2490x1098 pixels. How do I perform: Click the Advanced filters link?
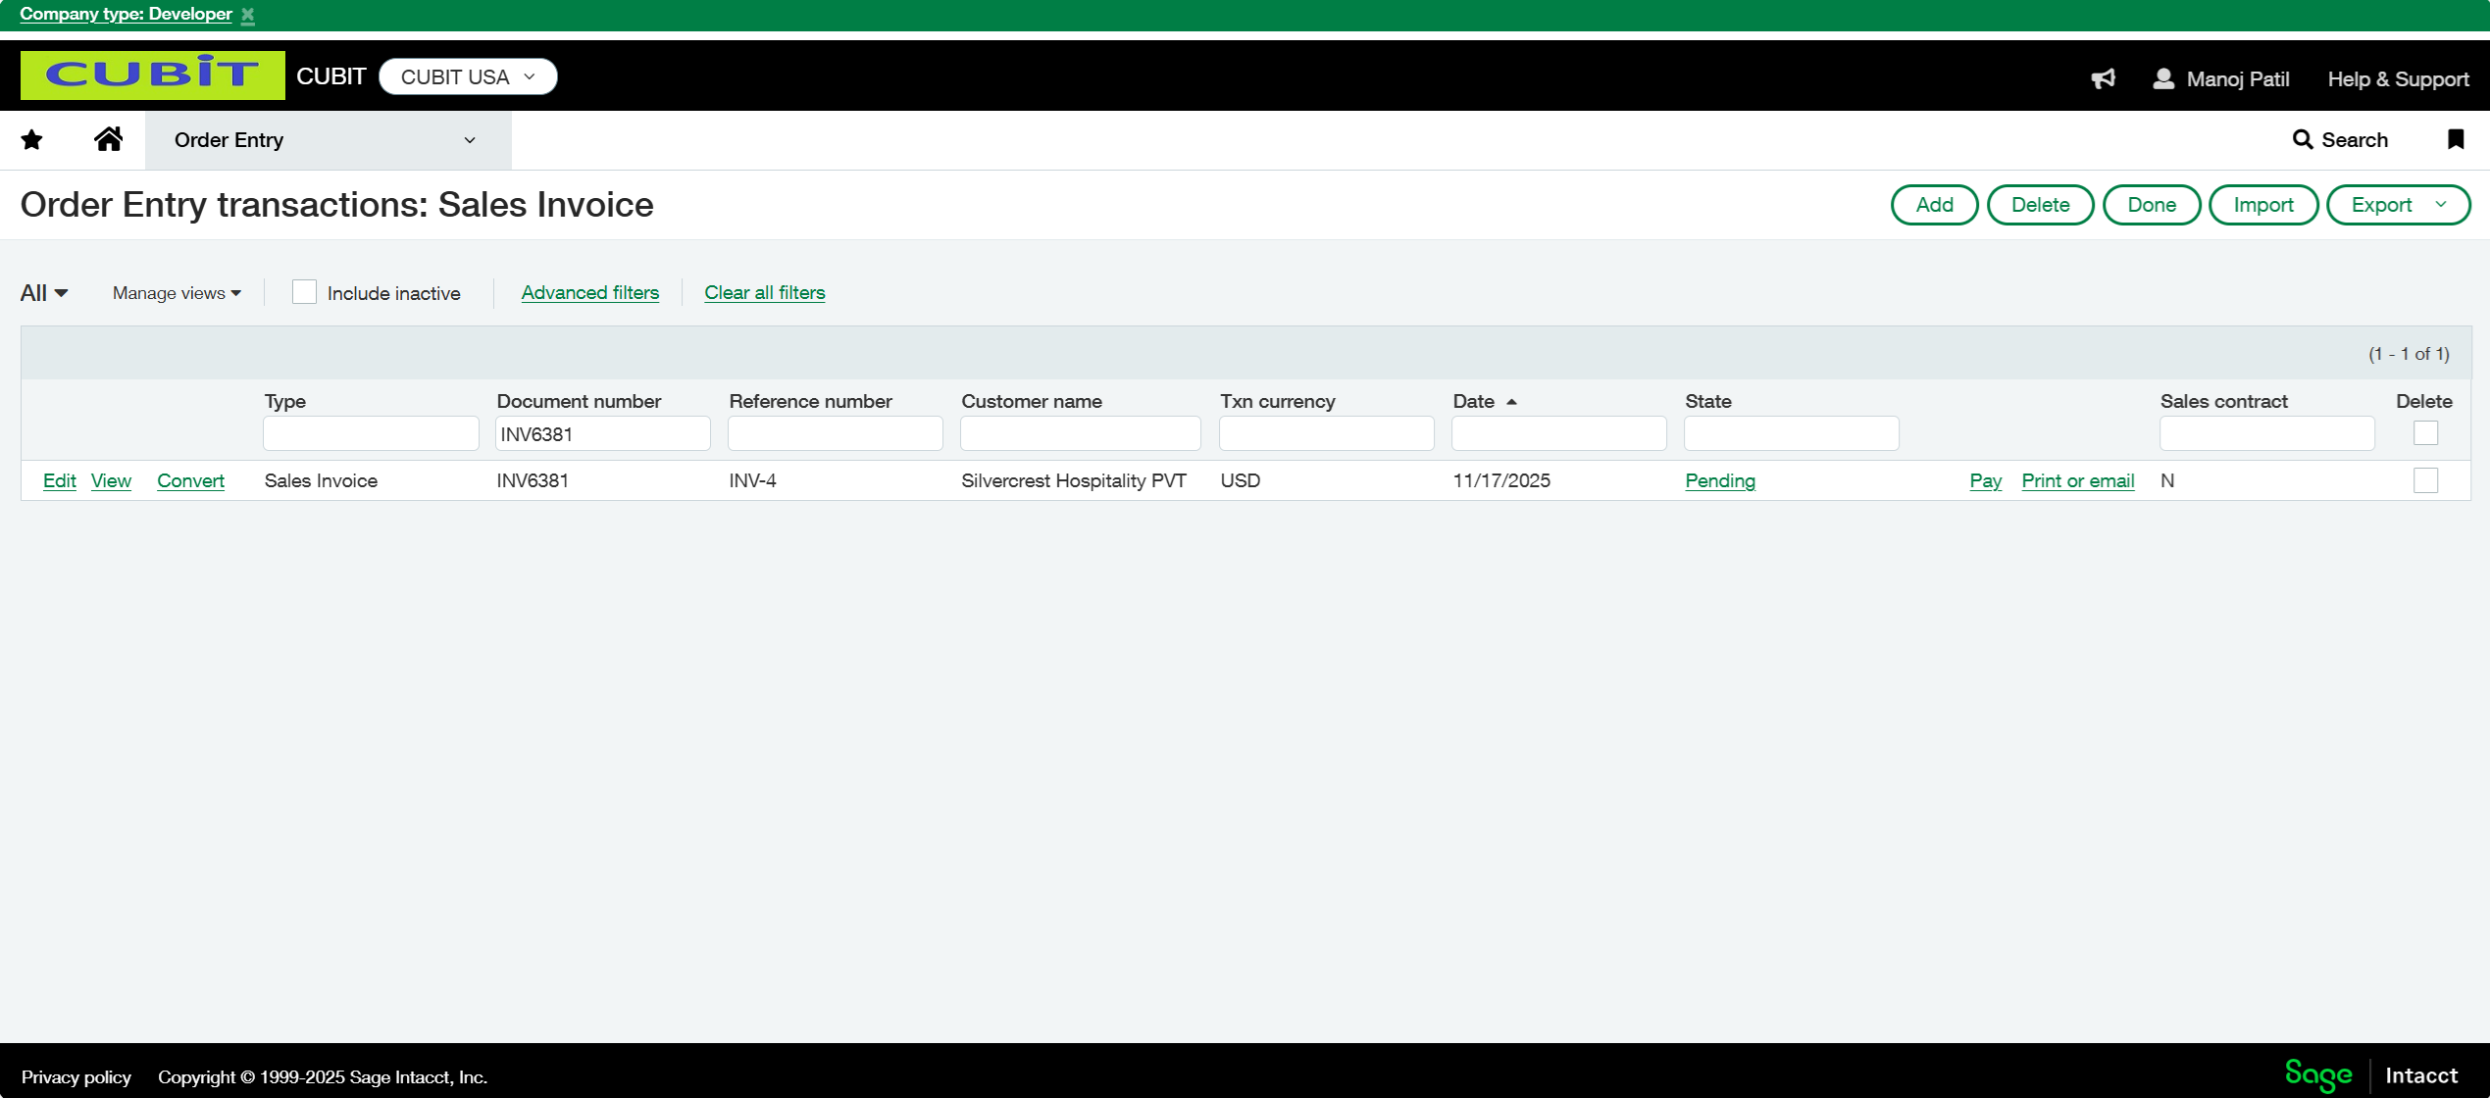coord(589,292)
